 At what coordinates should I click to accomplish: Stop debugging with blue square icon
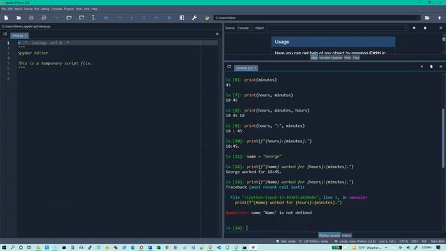click(x=169, y=17)
